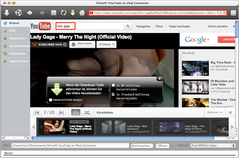The width and height of the screenshot is (239, 158).
Task: Toggle playlist repeat button
Action: coord(76,112)
